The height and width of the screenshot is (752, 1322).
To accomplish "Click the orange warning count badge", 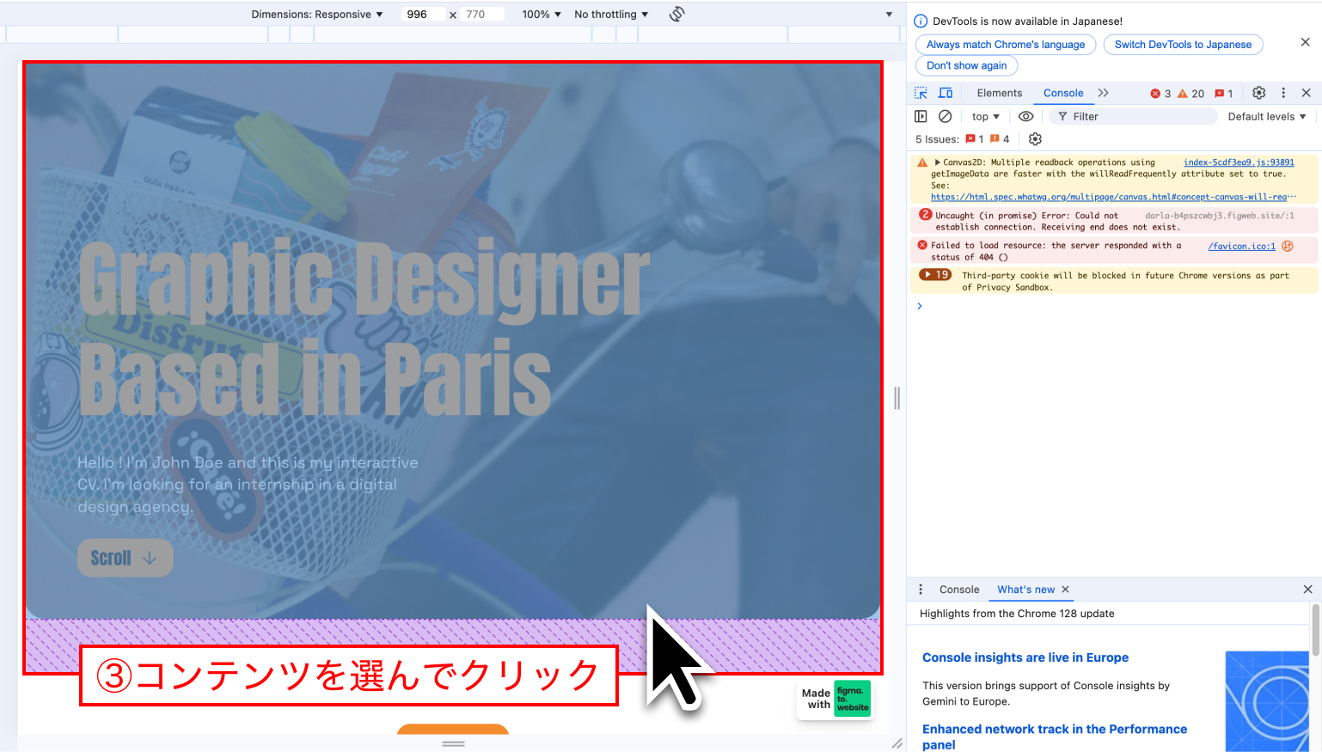I will pos(1190,94).
